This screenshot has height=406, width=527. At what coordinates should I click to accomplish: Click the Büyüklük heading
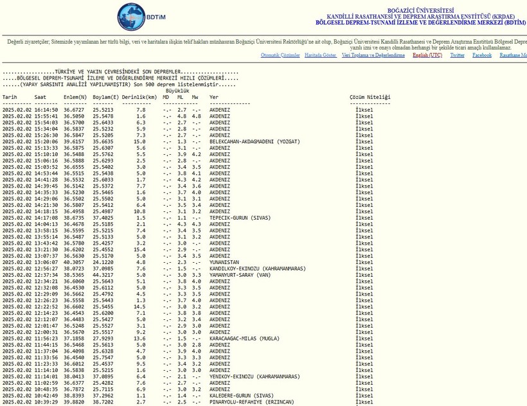[177, 91]
